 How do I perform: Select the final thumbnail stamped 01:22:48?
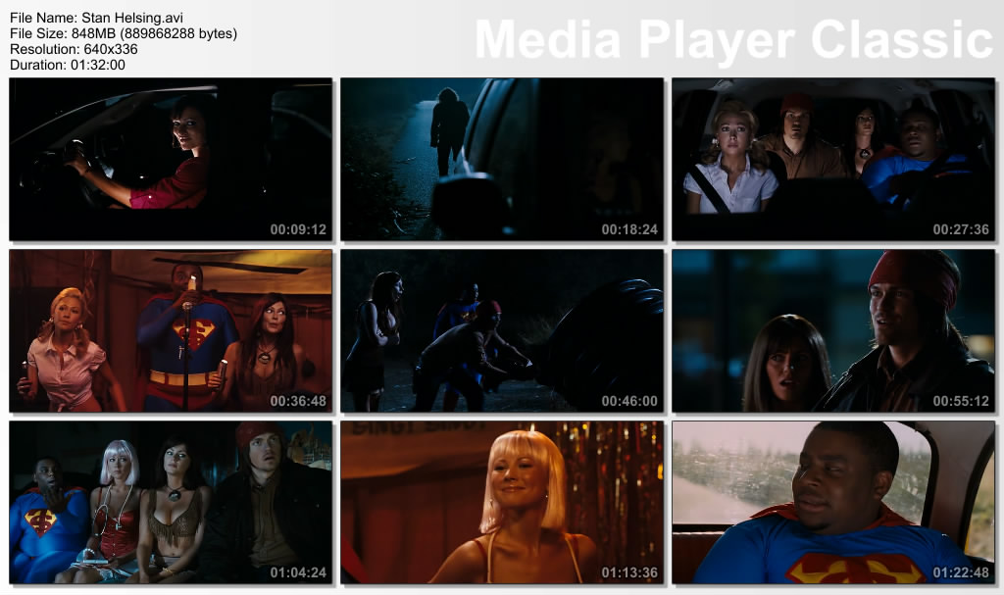(832, 502)
